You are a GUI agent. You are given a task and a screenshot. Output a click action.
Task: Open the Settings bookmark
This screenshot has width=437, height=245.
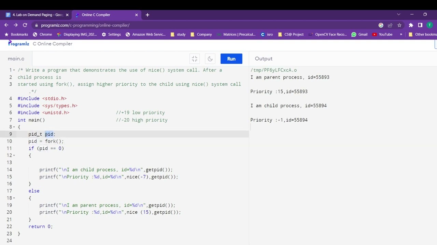coord(111,34)
